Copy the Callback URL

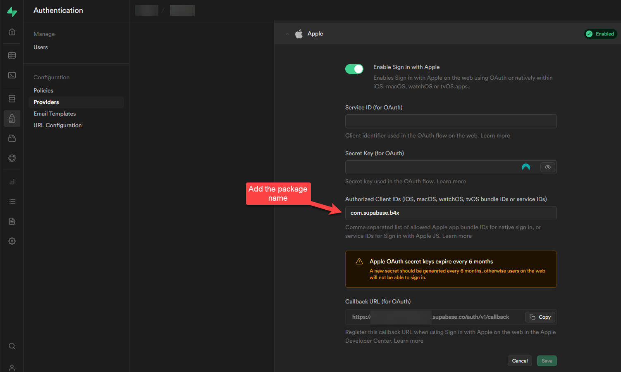click(540, 317)
